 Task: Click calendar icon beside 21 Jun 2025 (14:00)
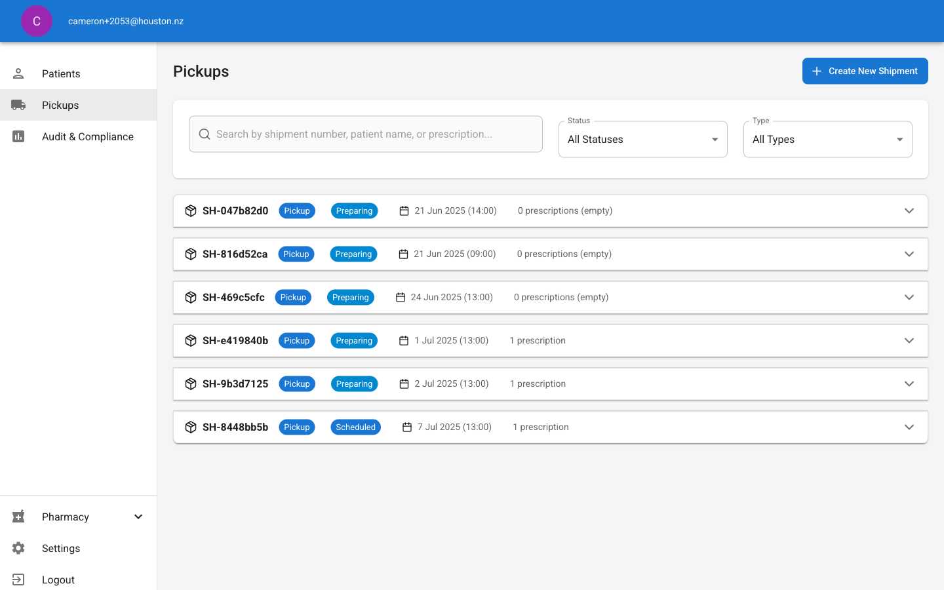tap(404, 210)
